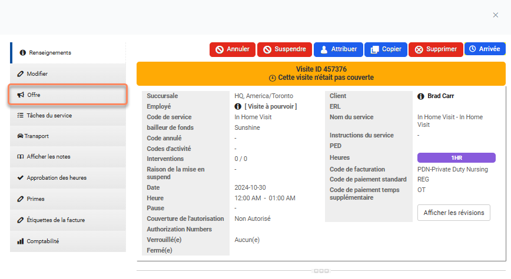Click the info icon beside Brad Carr
Screen dimensions: 511x279
point(421,96)
